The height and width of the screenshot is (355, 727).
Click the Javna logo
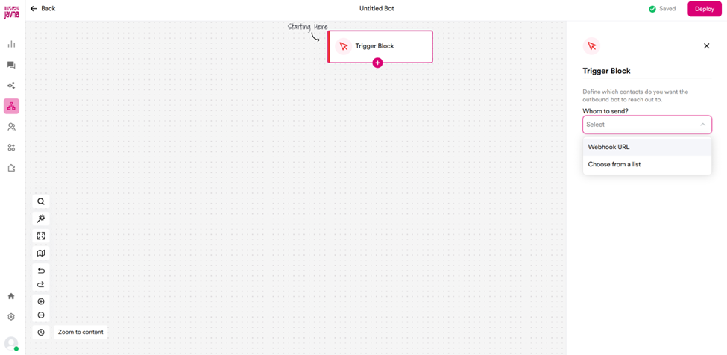click(12, 12)
